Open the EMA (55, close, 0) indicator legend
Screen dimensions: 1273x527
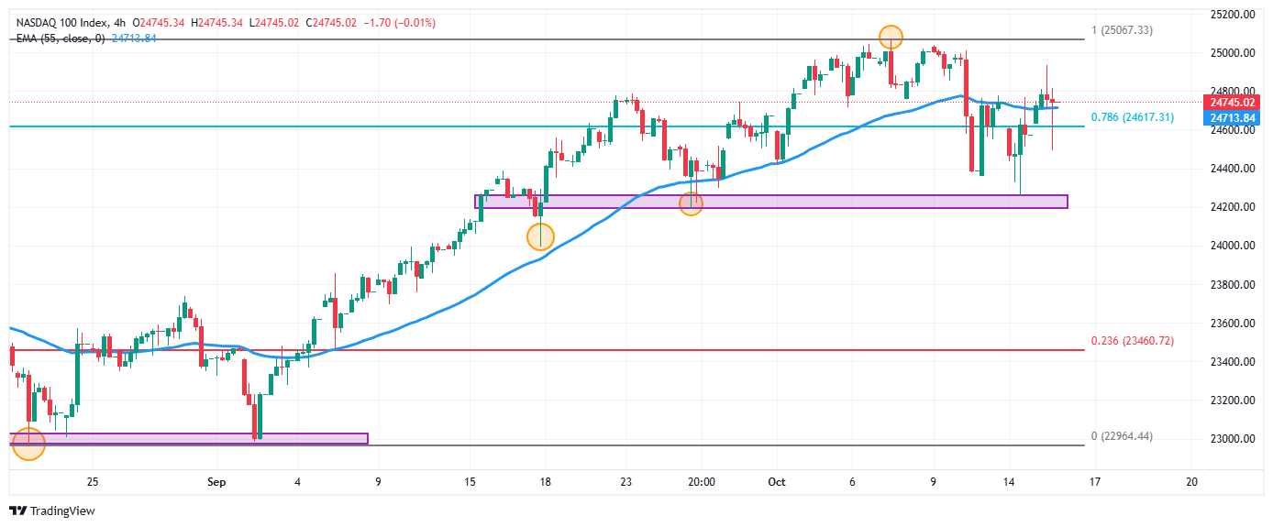click(61, 38)
